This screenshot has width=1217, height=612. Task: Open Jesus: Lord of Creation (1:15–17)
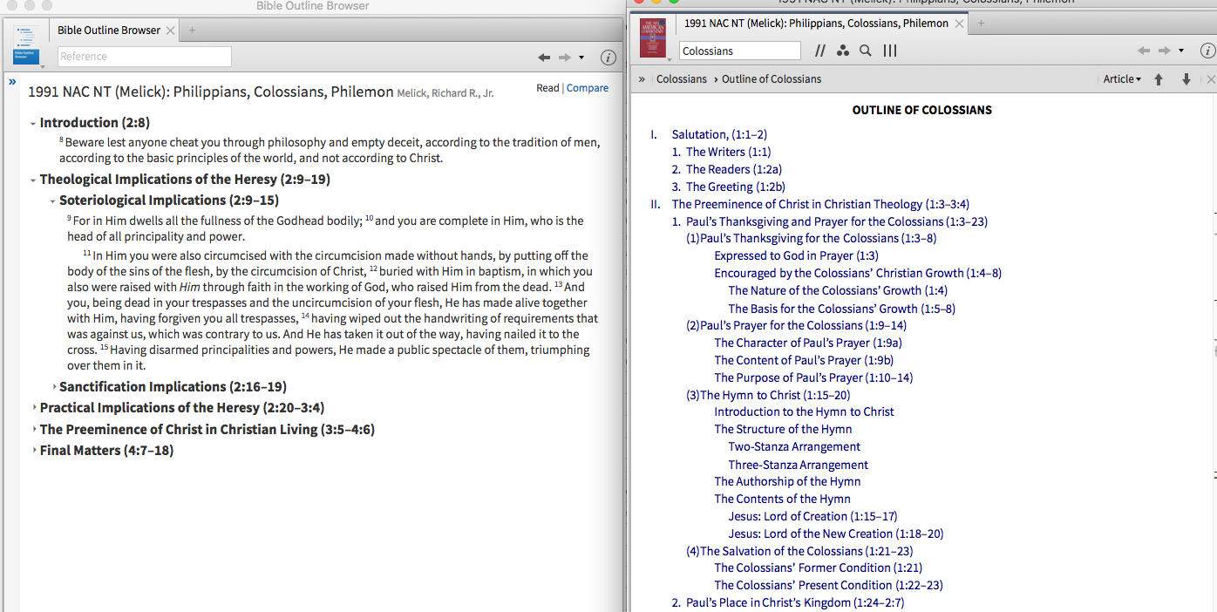tap(812, 517)
